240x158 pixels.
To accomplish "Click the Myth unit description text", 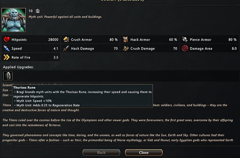I will coord(65,17).
